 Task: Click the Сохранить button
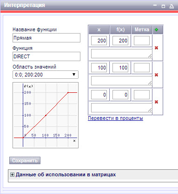tap(25, 160)
